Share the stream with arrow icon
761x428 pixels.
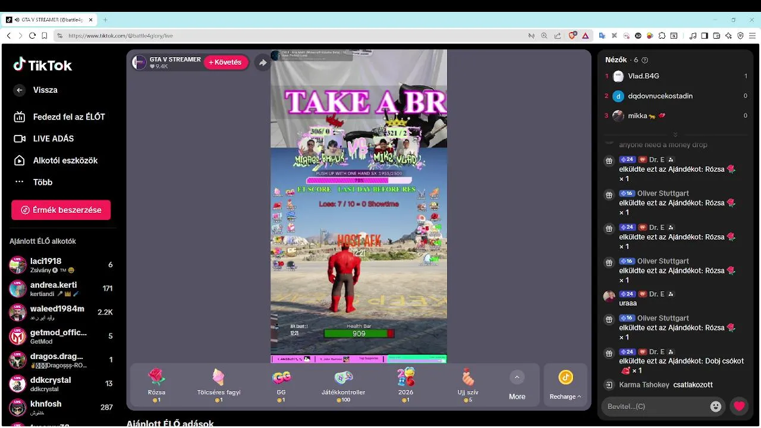tap(262, 62)
